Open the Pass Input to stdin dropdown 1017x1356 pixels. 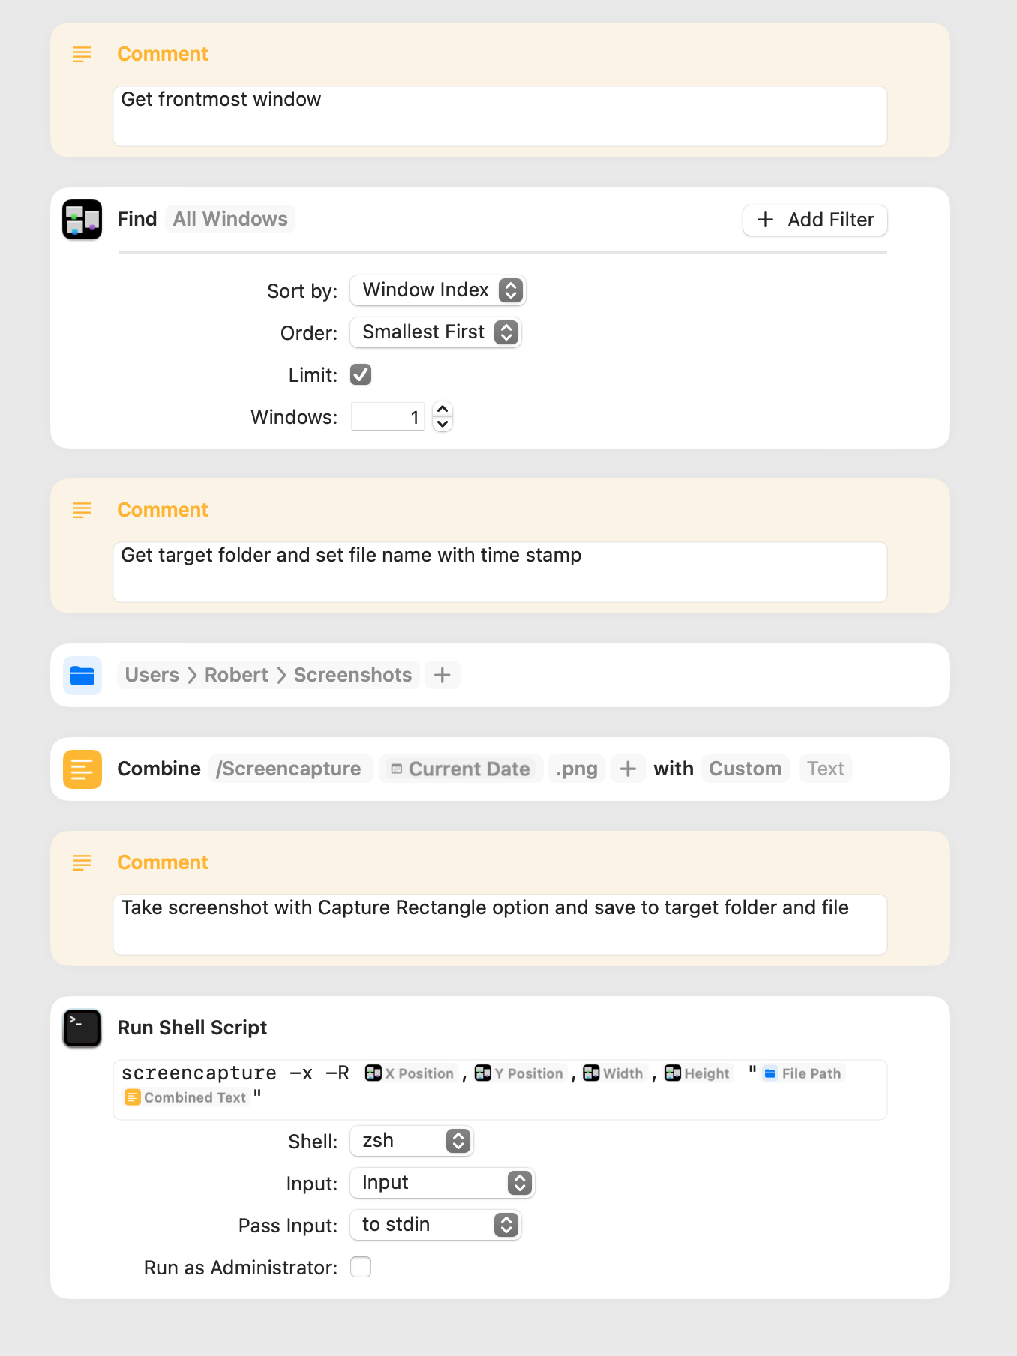pos(436,1225)
